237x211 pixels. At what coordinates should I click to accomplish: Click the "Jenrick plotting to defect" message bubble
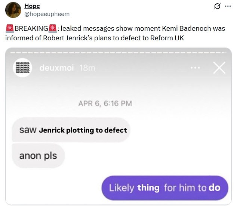[71, 130]
